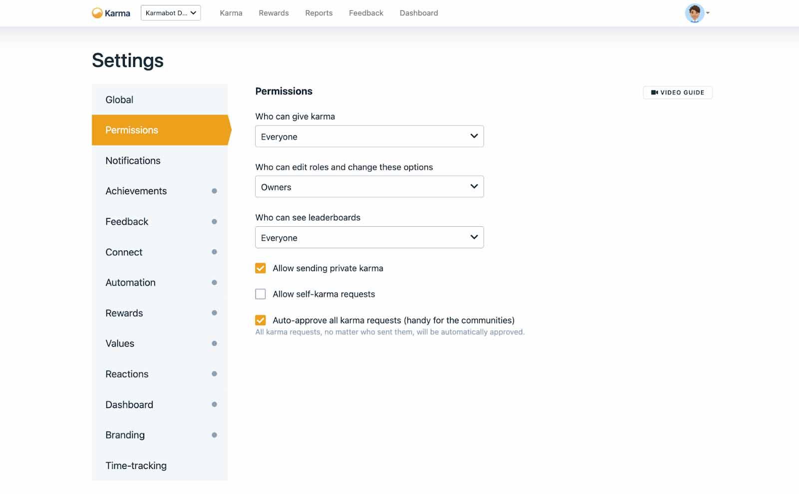799x494 pixels.
Task: Open the Who can see leaderboards dropdown
Action: coord(369,237)
